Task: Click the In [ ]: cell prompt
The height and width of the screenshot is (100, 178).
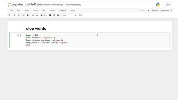Action: 20,35
